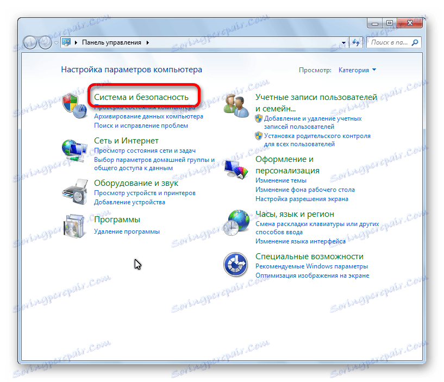Click Удаление программы link
Screen dimensions: 444x382
tap(127, 231)
